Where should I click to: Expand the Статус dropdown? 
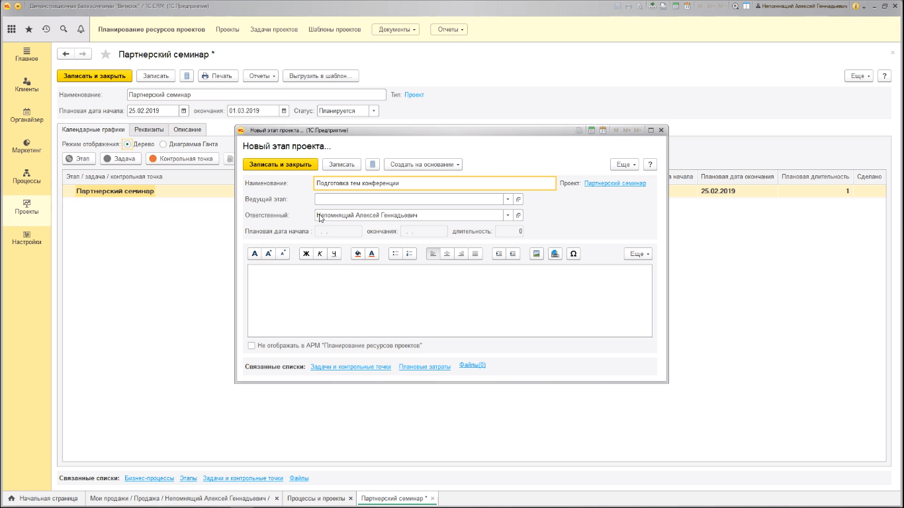tap(374, 110)
